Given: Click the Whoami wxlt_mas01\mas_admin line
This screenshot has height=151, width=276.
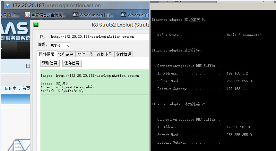Looking at the screenshot, I should click(x=68, y=87).
